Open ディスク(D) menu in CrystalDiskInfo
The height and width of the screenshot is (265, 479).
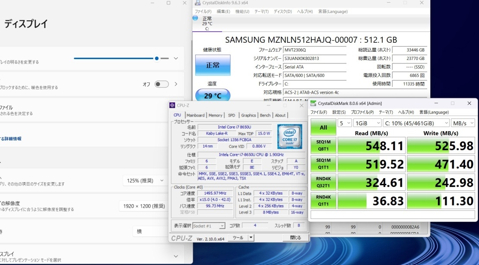(282, 12)
